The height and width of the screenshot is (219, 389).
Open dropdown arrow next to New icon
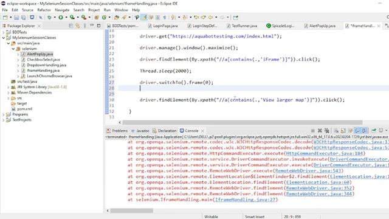point(11,18)
